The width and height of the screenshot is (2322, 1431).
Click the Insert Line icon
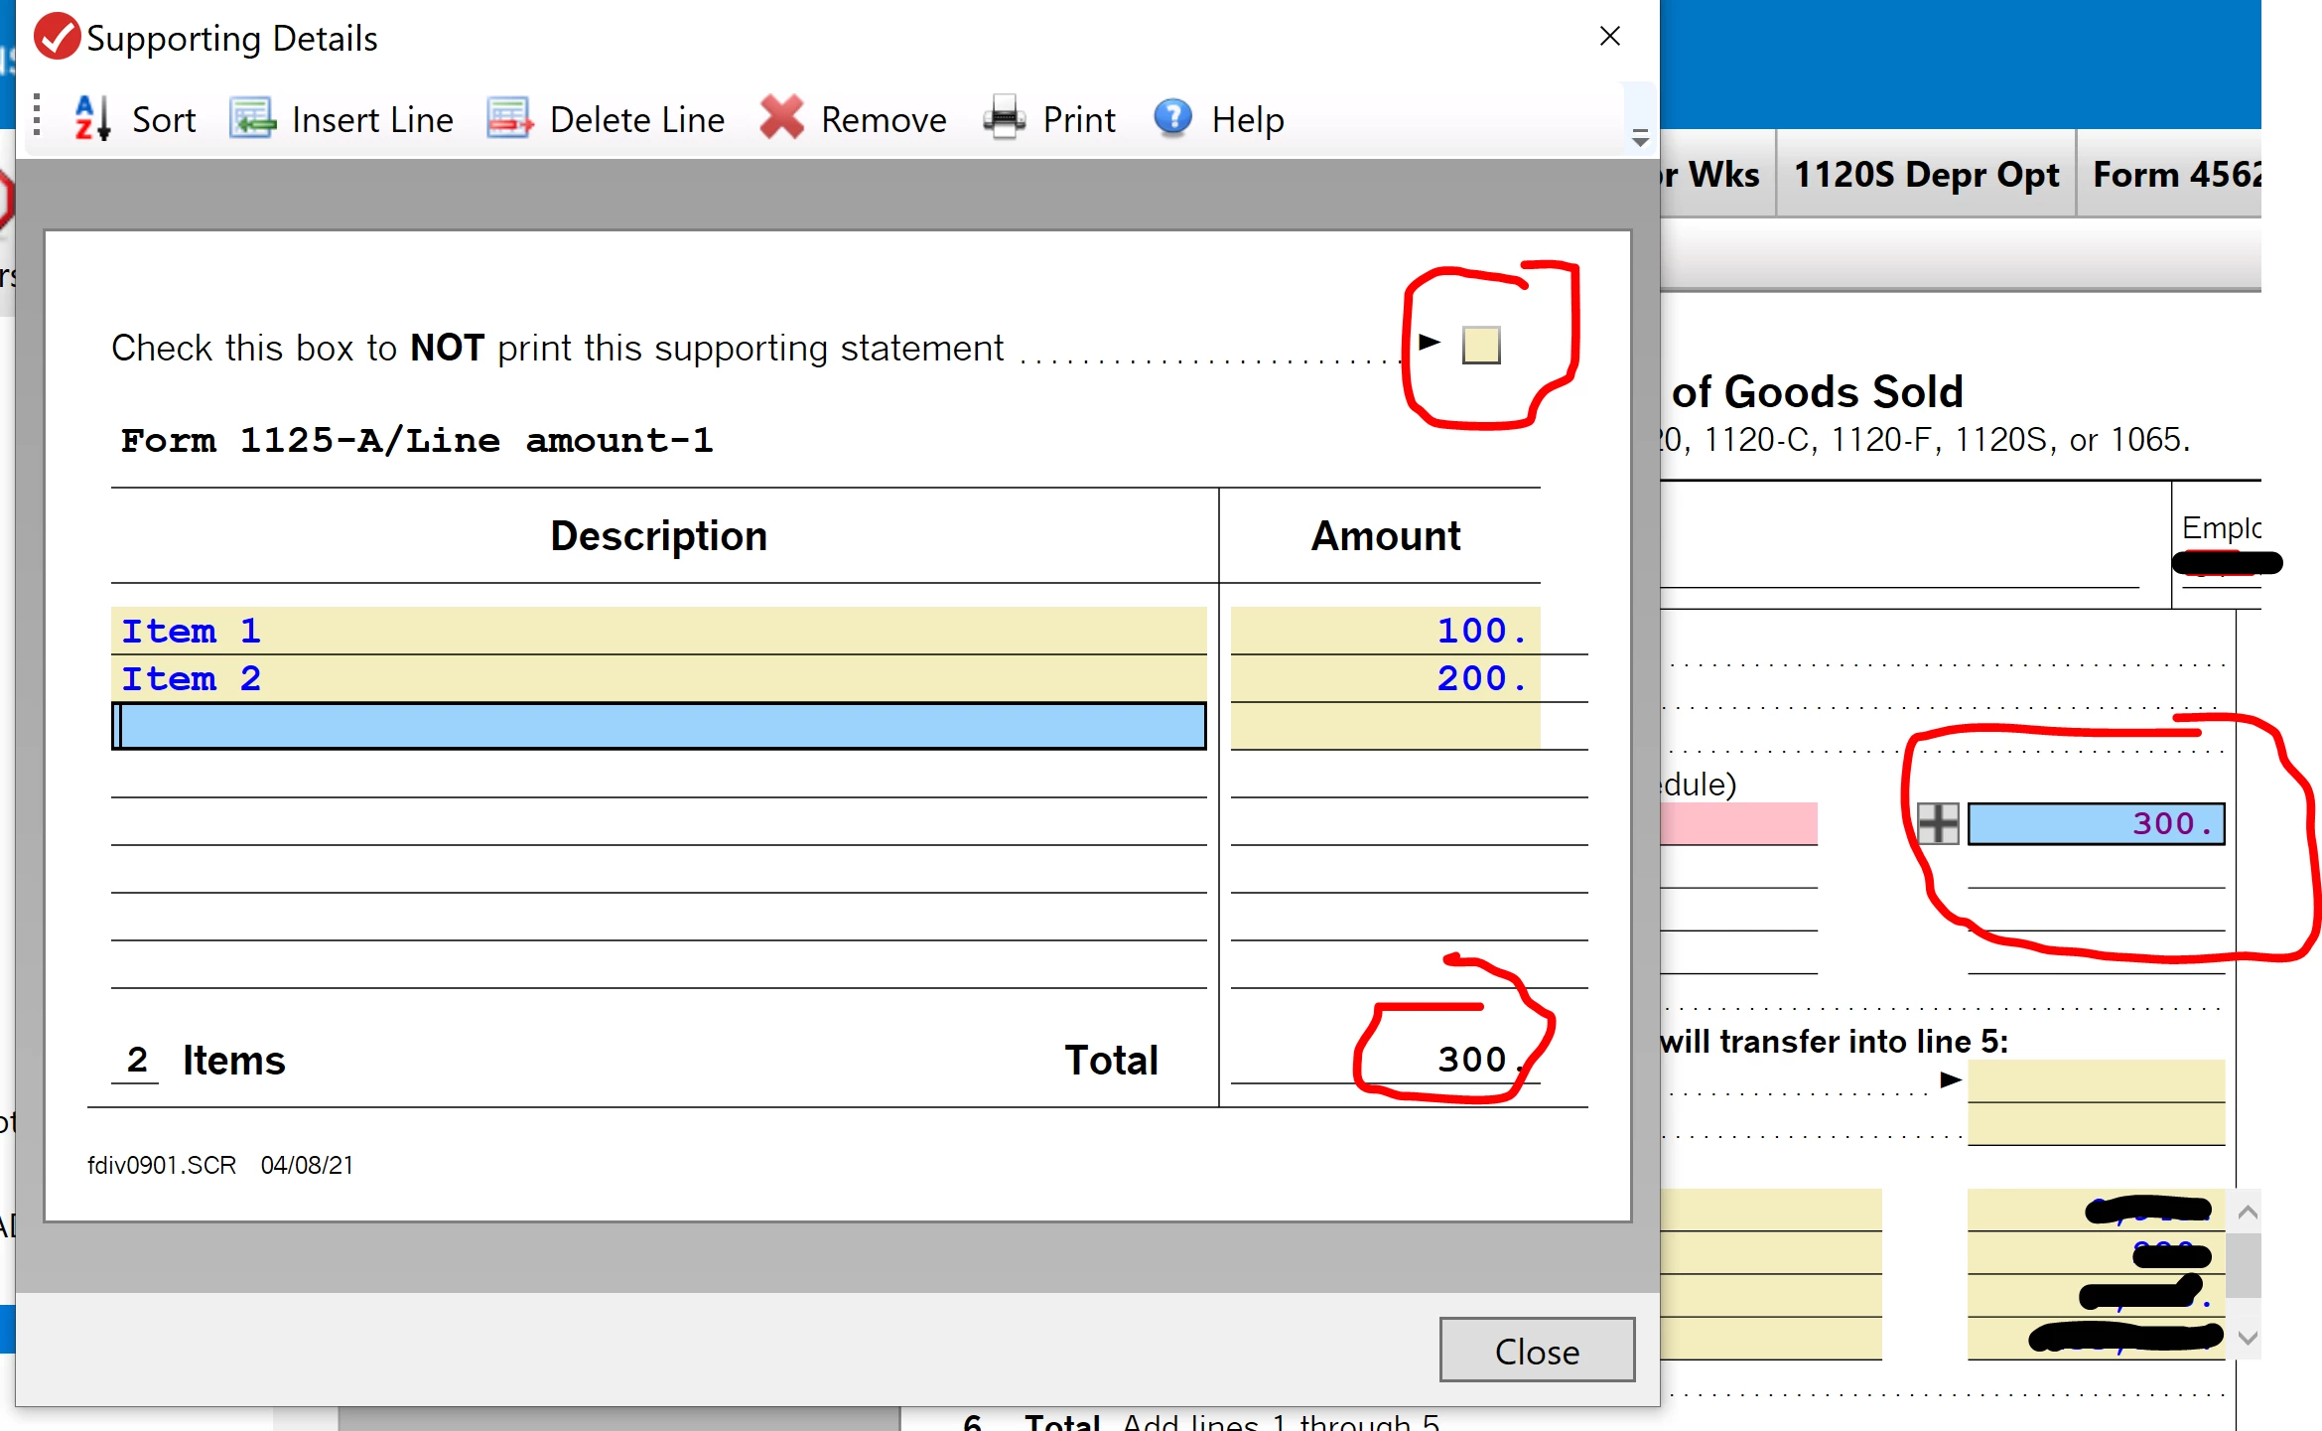coord(252,118)
